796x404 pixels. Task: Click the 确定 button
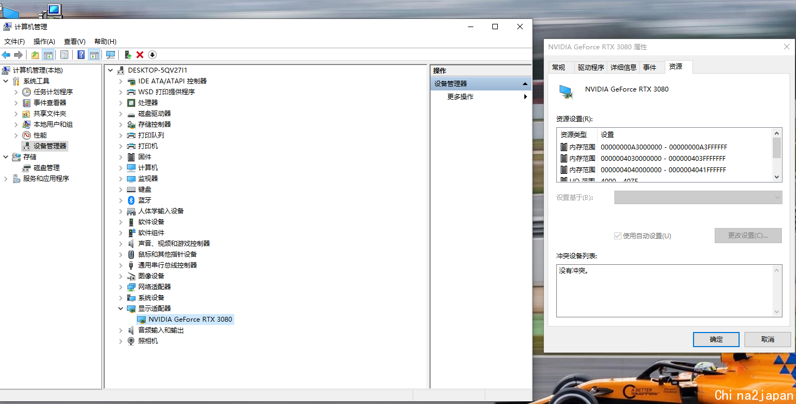coord(716,340)
